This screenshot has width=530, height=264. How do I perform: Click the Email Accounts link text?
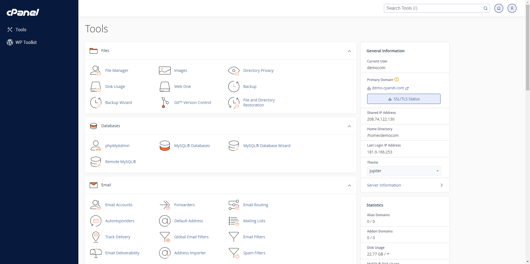119,205
